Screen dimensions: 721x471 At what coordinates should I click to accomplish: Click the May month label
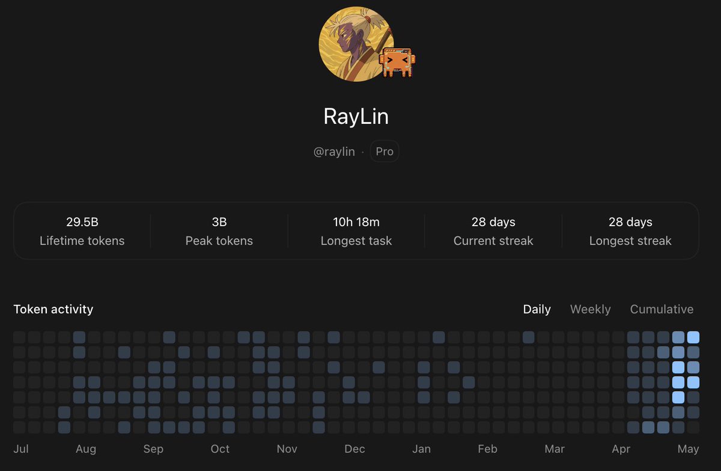688,449
